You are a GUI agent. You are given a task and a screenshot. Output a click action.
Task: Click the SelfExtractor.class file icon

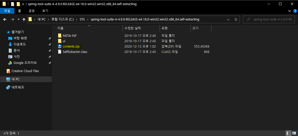pos(60,52)
